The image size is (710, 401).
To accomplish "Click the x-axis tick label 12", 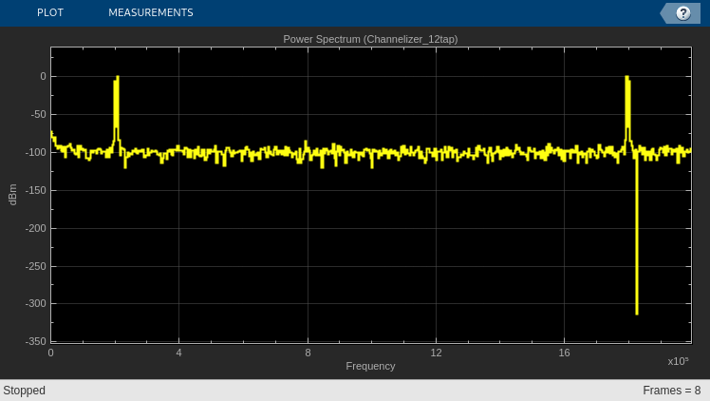I will [436, 353].
